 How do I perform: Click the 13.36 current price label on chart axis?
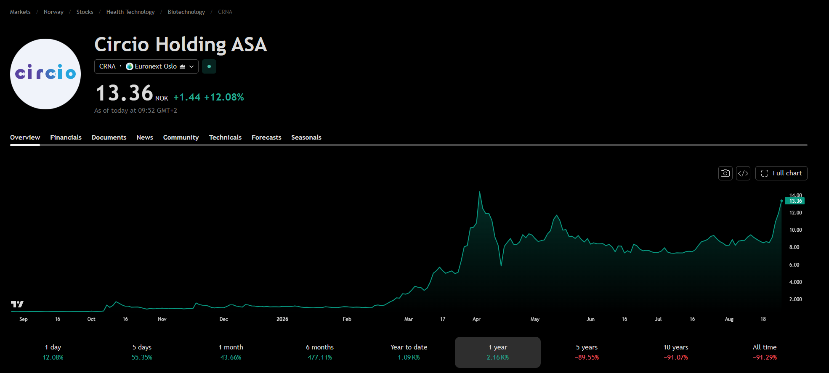click(795, 201)
